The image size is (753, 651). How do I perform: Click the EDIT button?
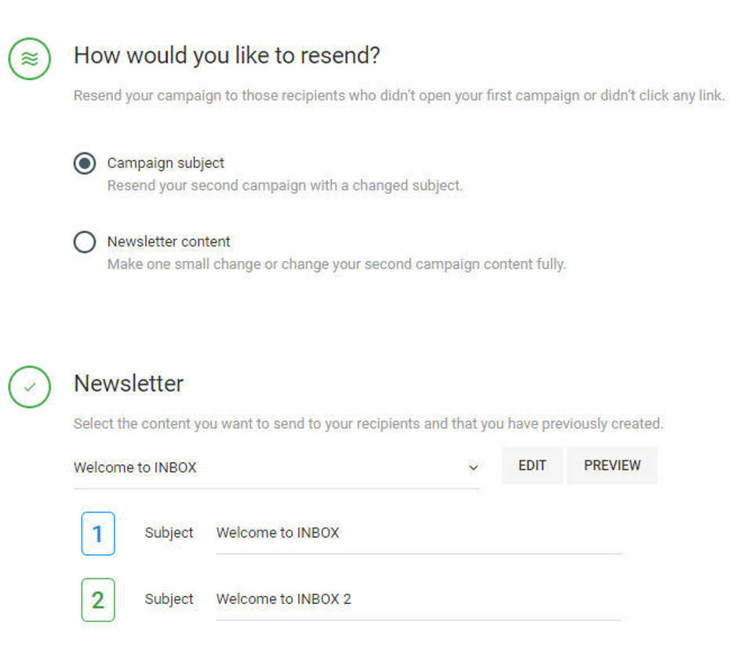(532, 465)
